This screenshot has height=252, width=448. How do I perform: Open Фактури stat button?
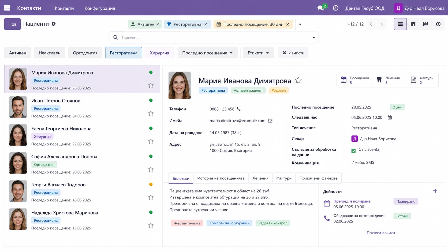pyautogui.click(x=423, y=80)
